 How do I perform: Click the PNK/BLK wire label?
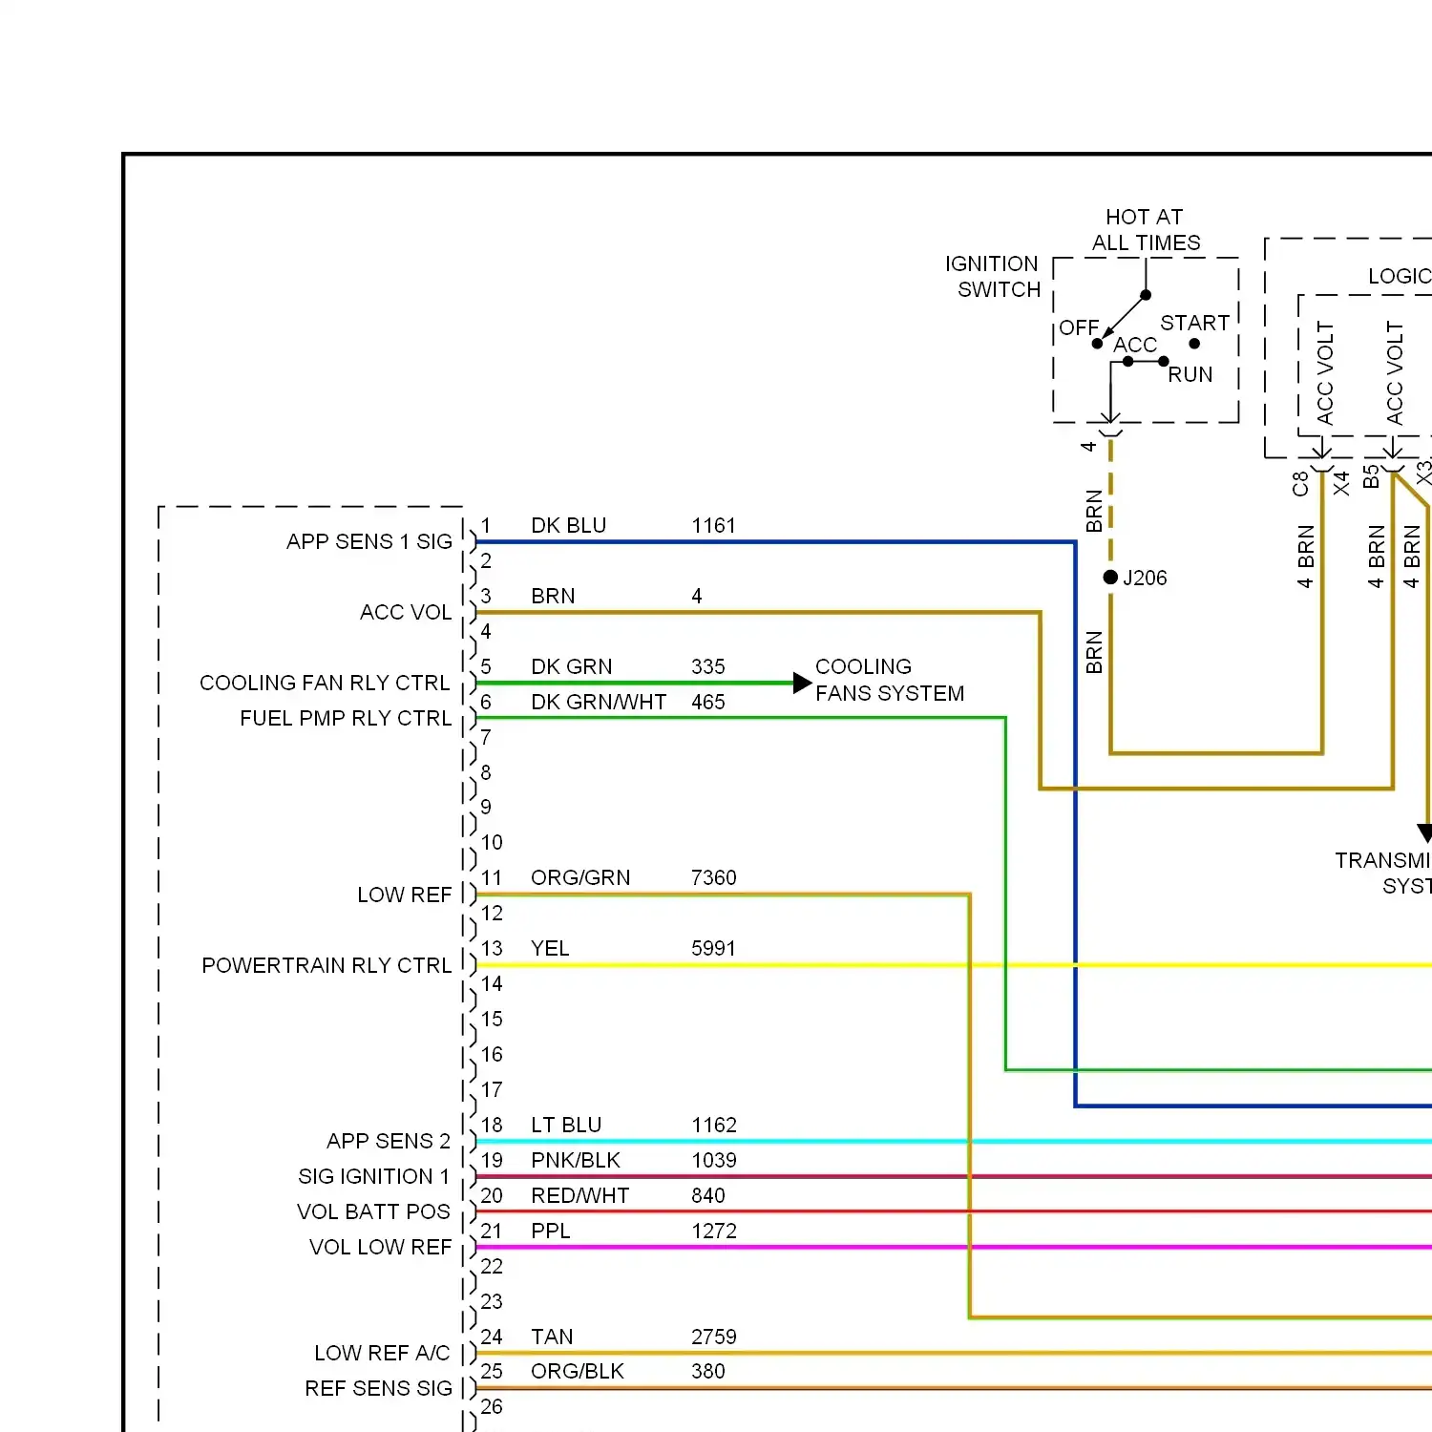576,1160
